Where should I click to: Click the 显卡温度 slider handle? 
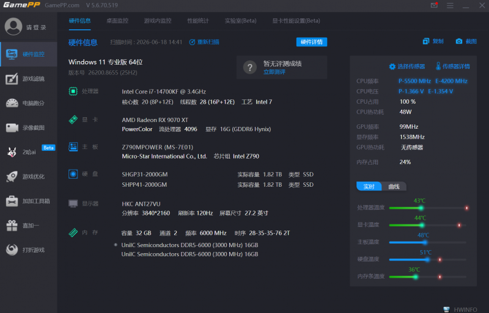422,225
